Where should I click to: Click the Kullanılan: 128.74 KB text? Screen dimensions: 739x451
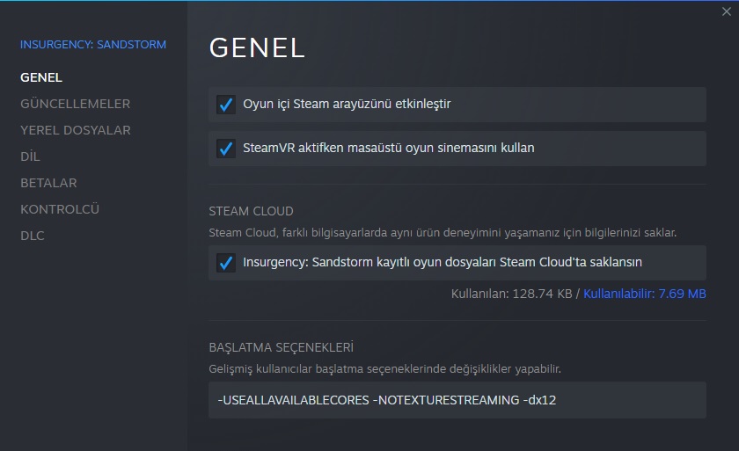point(511,294)
